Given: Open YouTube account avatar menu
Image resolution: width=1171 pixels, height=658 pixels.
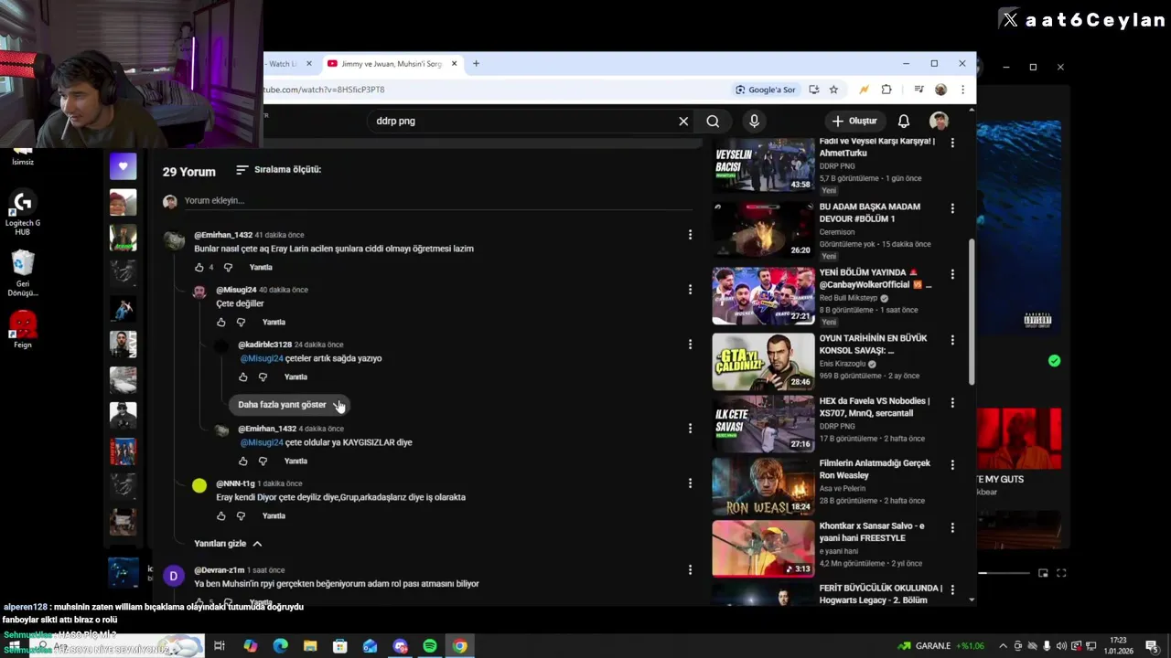Looking at the screenshot, I should click(x=939, y=121).
